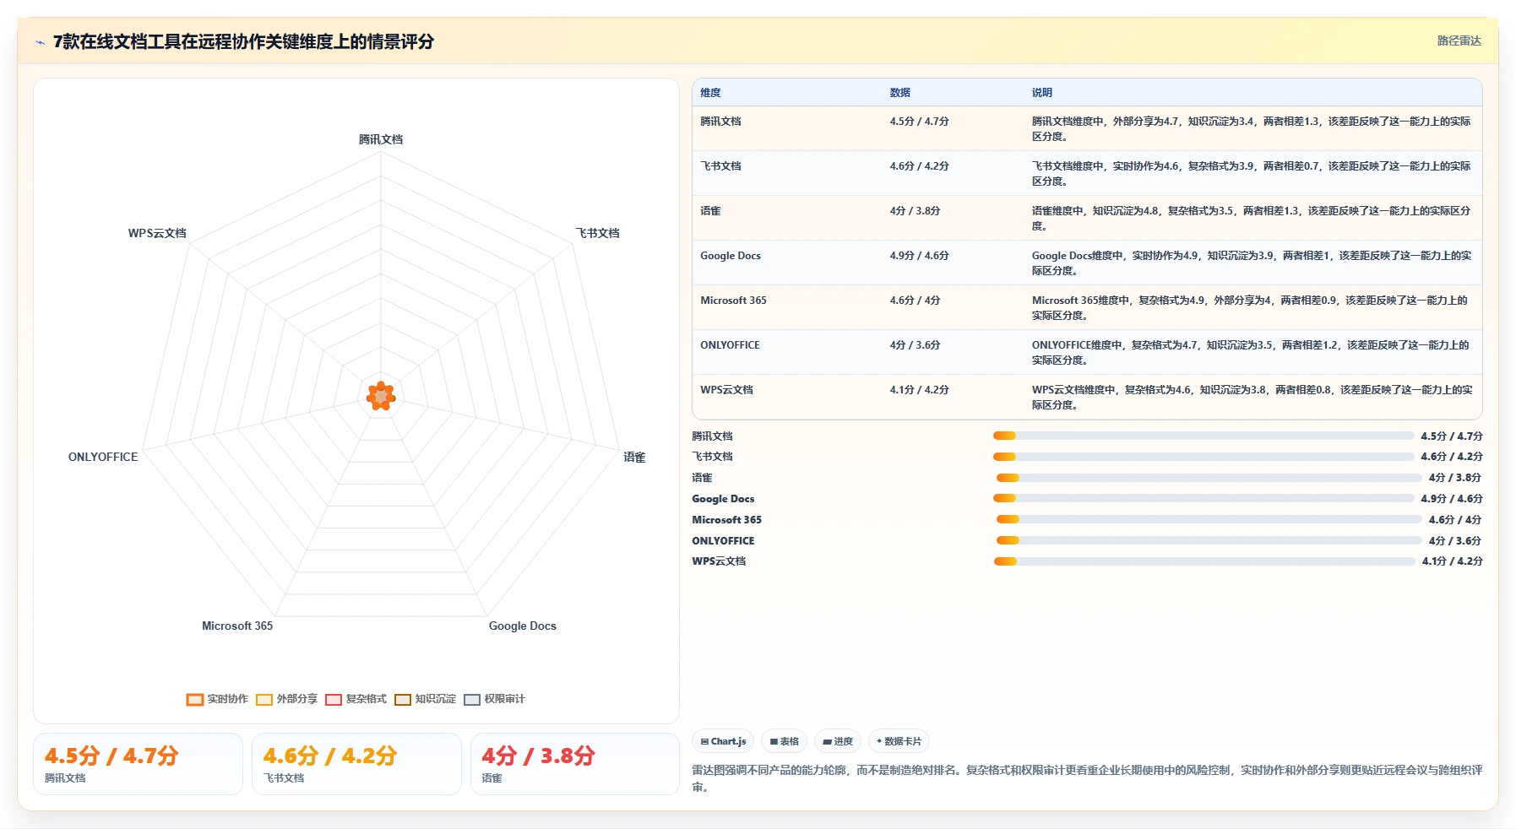Image resolution: width=1516 pixels, height=829 pixels.
Task: Select the Microsoft 365 cell in the table
Action: (787, 307)
